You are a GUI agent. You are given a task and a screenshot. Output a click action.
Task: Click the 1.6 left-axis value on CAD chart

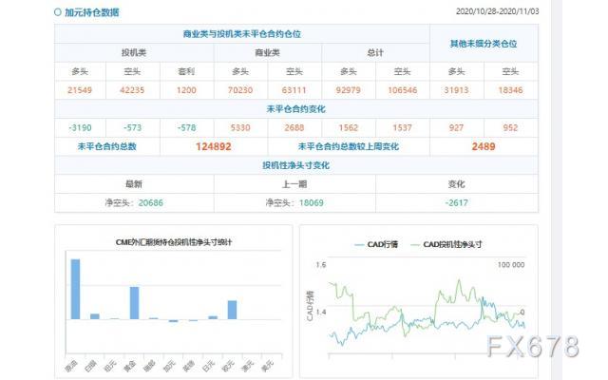pos(321,265)
